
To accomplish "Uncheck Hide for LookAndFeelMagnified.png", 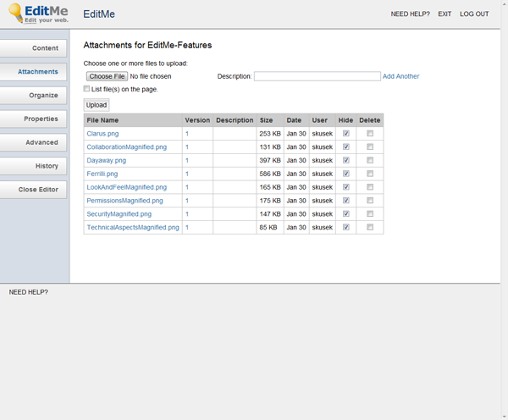I will pyautogui.click(x=346, y=187).
